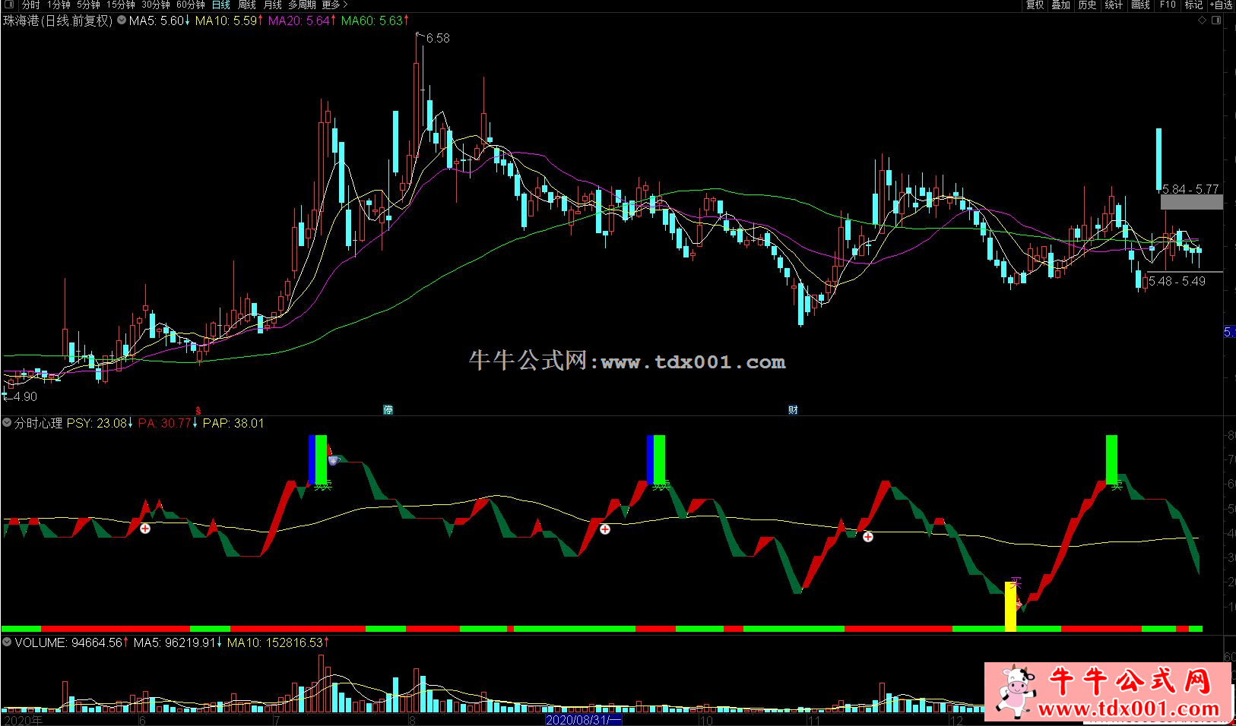Click the side panel toggle icon near the diamond
The height and width of the screenshot is (726, 1236).
pos(1216,21)
